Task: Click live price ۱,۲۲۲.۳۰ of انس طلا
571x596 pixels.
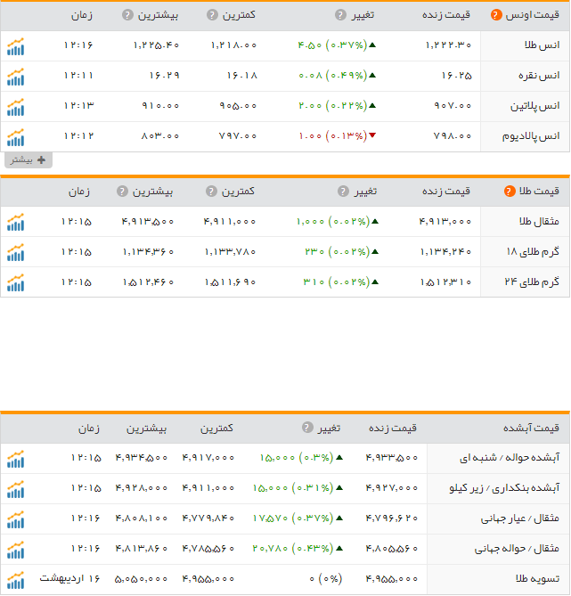Action: click(448, 45)
